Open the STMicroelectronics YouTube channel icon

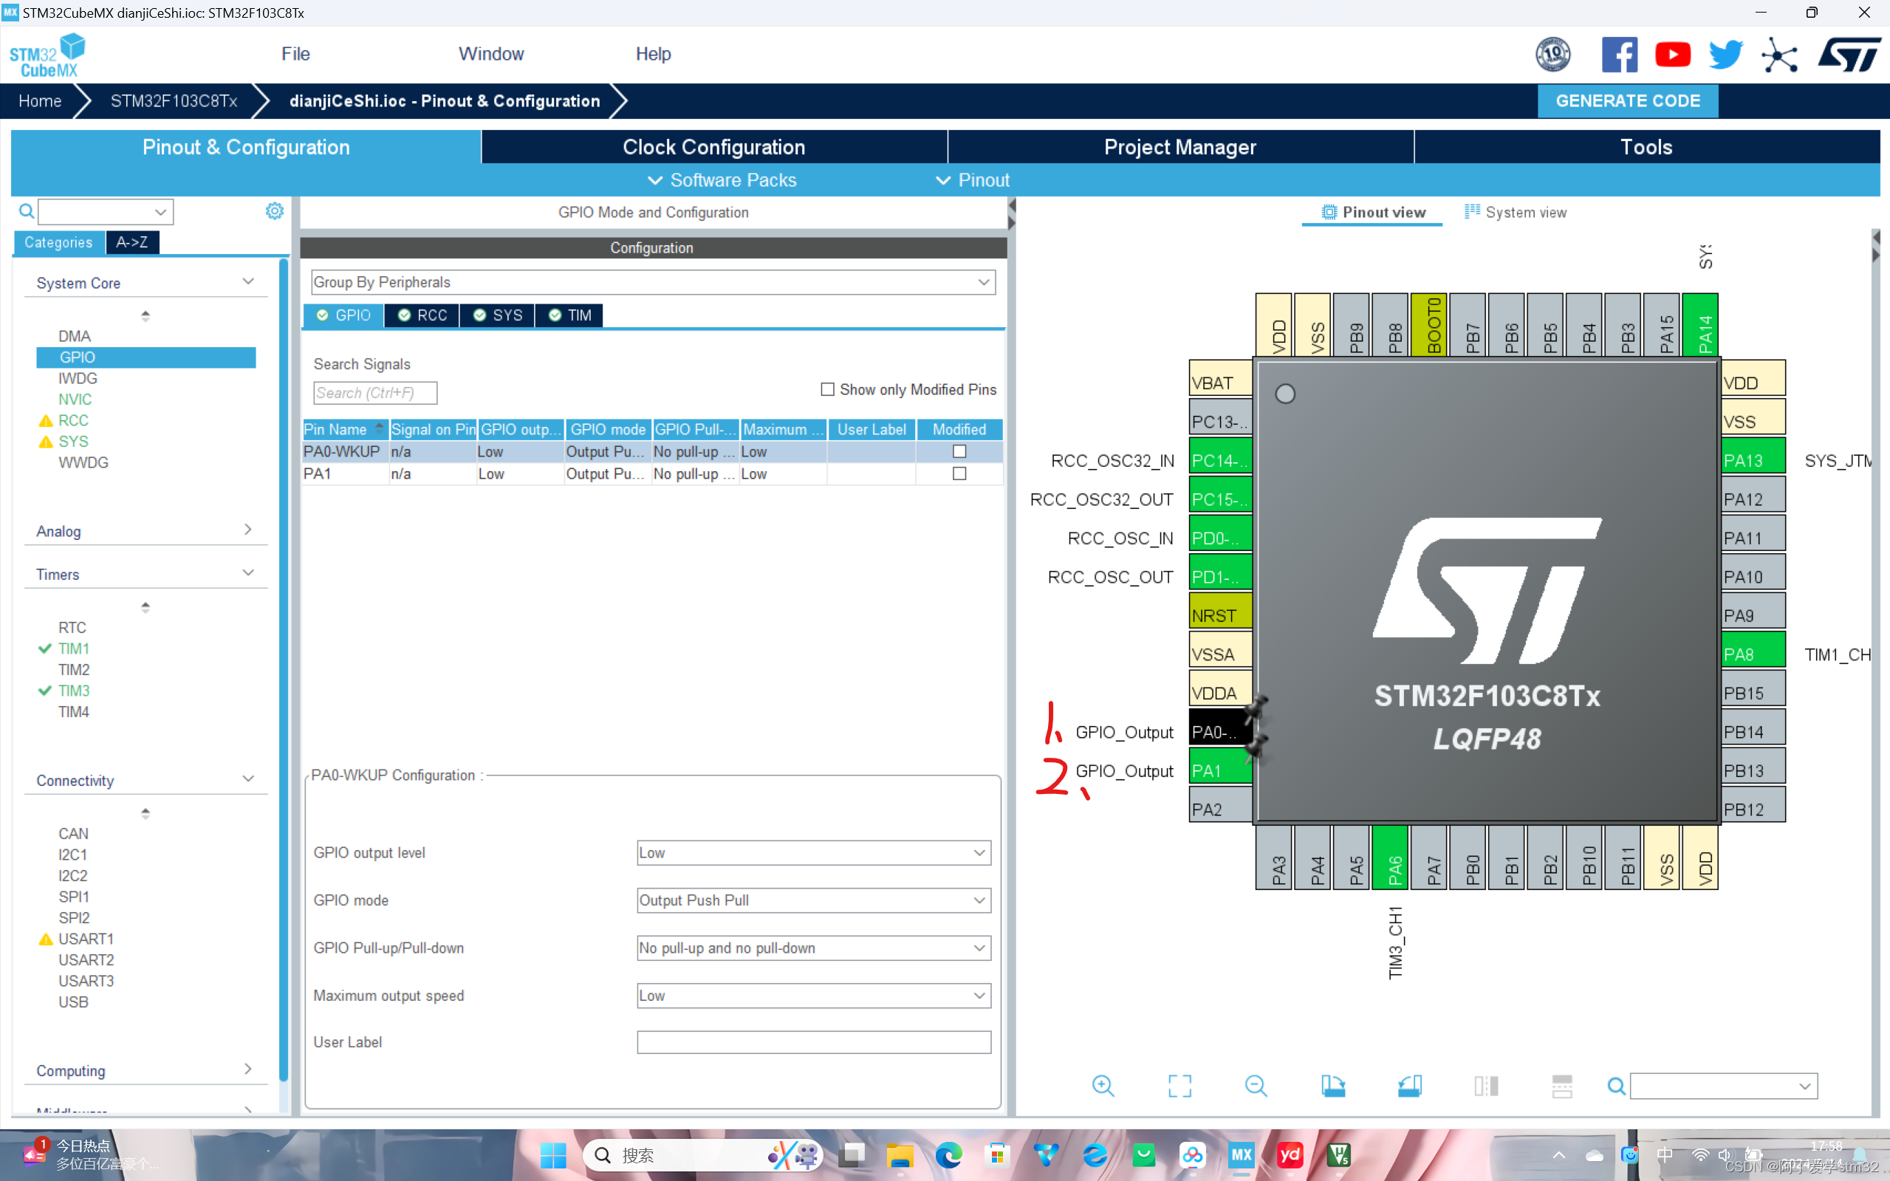point(1673,54)
